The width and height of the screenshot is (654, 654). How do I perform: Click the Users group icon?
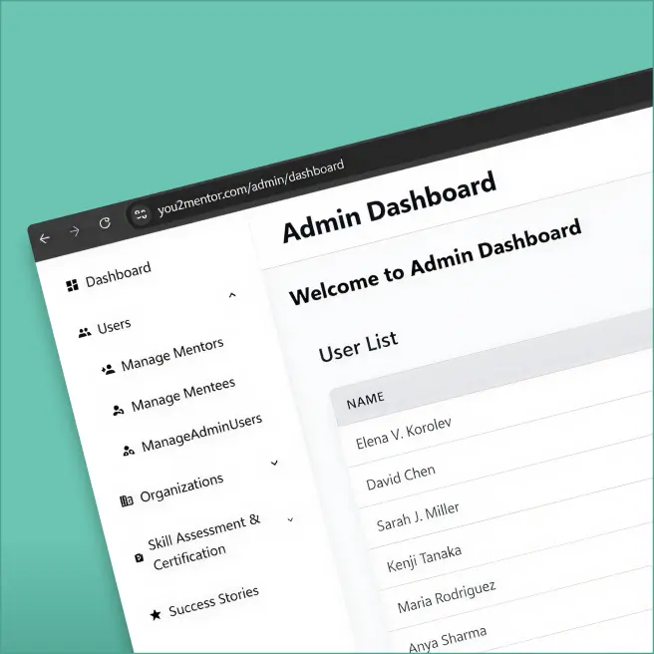click(85, 333)
